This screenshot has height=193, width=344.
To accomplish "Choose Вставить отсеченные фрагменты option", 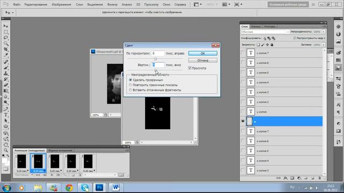I will click(131, 90).
